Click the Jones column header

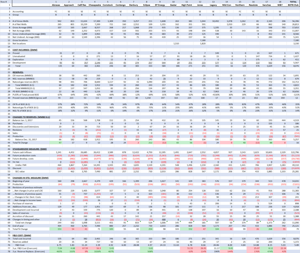200,5
